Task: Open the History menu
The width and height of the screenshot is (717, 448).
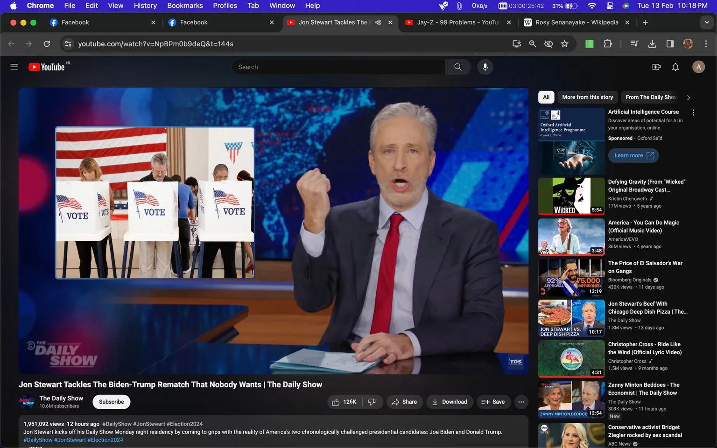Action: [x=145, y=6]
